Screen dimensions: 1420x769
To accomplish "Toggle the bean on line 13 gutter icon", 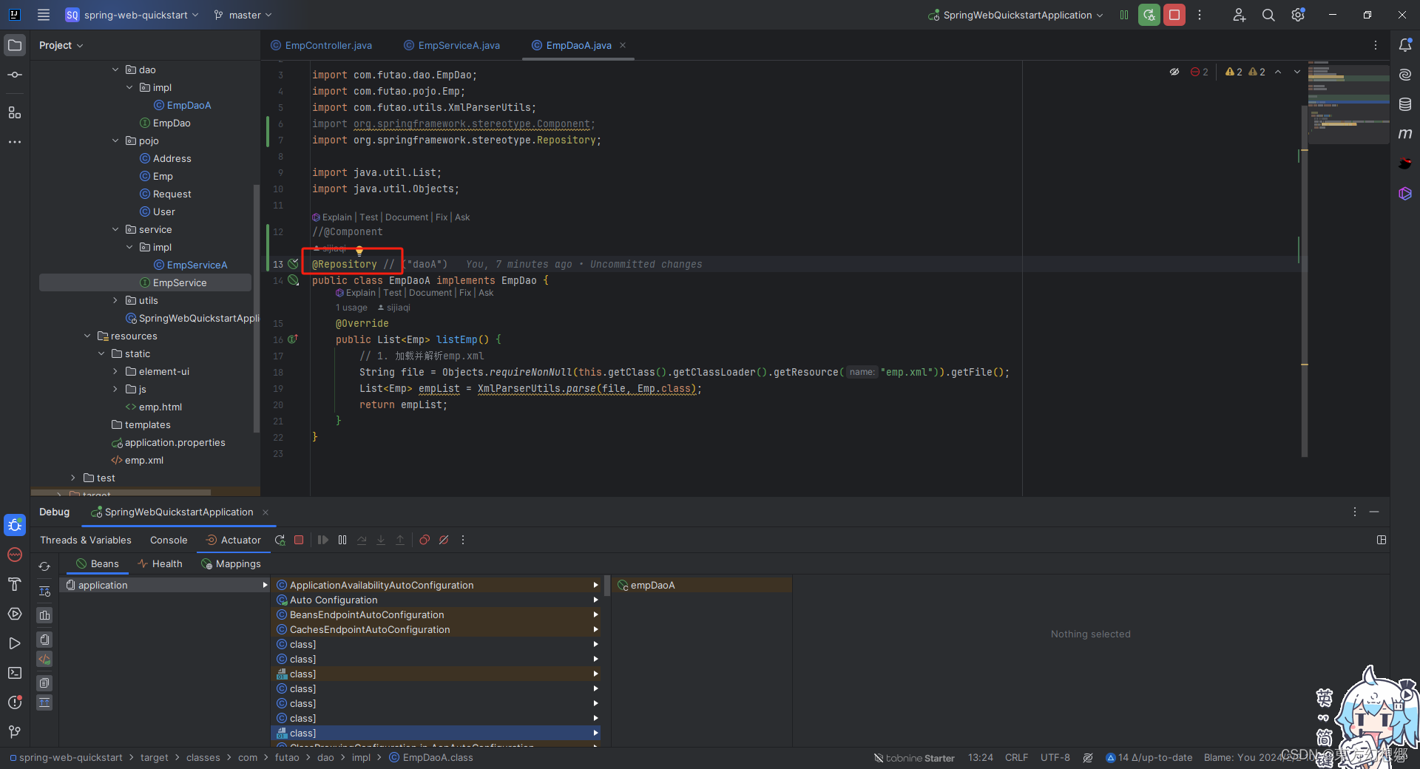I will coord(294,264).
